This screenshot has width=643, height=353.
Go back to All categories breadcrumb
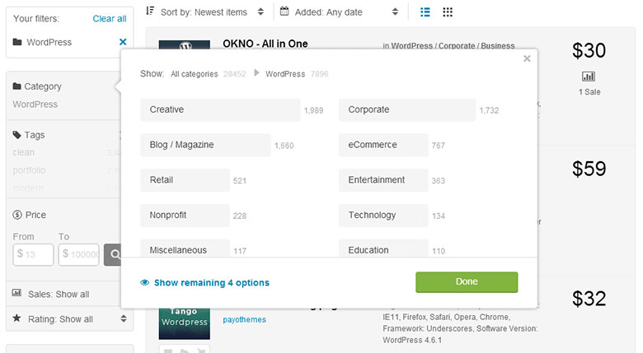[194, 74]
